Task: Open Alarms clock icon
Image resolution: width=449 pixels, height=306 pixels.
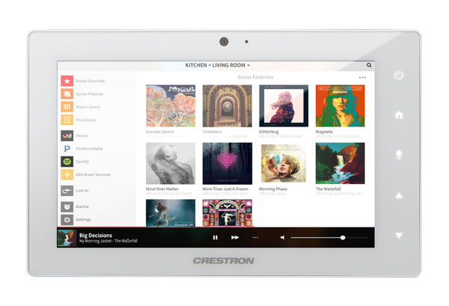Action: (67, 206)
